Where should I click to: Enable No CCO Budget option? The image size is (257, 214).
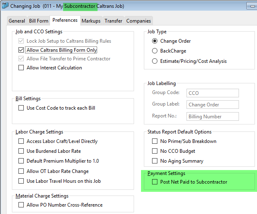(155, 151)
